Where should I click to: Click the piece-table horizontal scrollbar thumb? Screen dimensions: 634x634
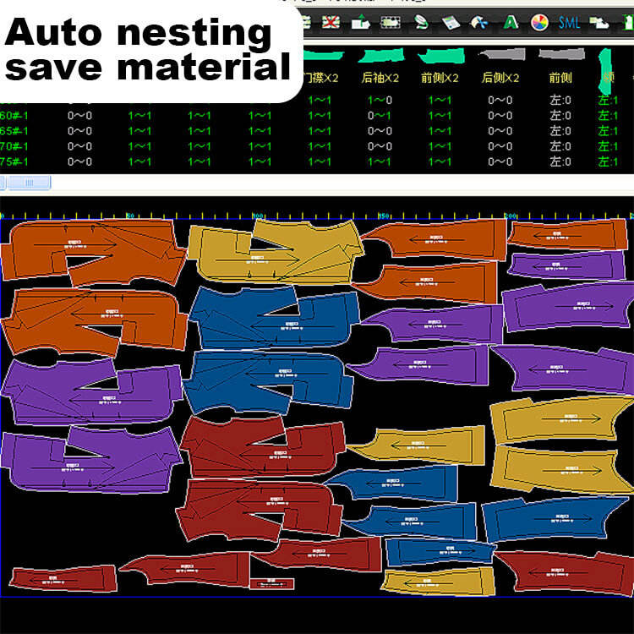point(29,183)
